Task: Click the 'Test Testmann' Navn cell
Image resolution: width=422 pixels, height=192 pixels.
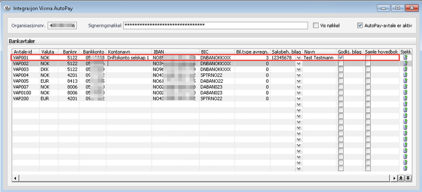Action: click(319, 57)
